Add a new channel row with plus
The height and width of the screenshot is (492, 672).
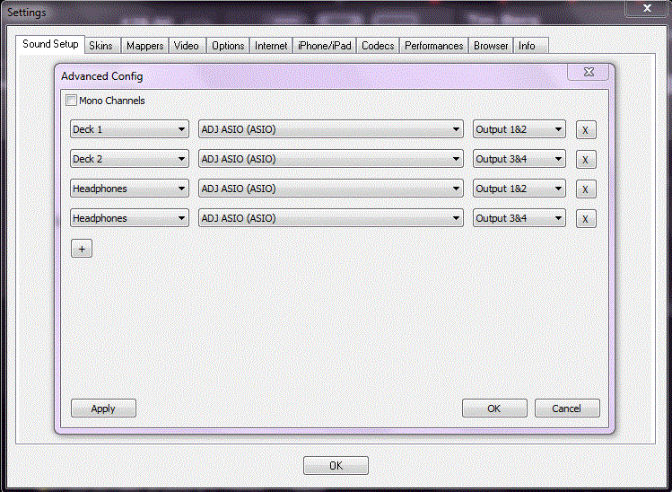82,249
